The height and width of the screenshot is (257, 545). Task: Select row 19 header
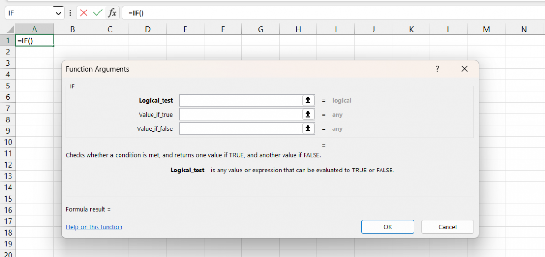8,244
